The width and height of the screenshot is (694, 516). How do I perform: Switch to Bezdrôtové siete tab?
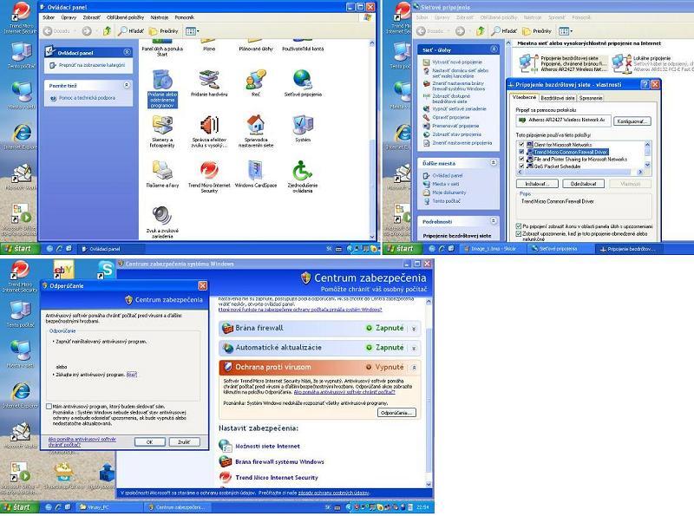(x=558, y=98)
